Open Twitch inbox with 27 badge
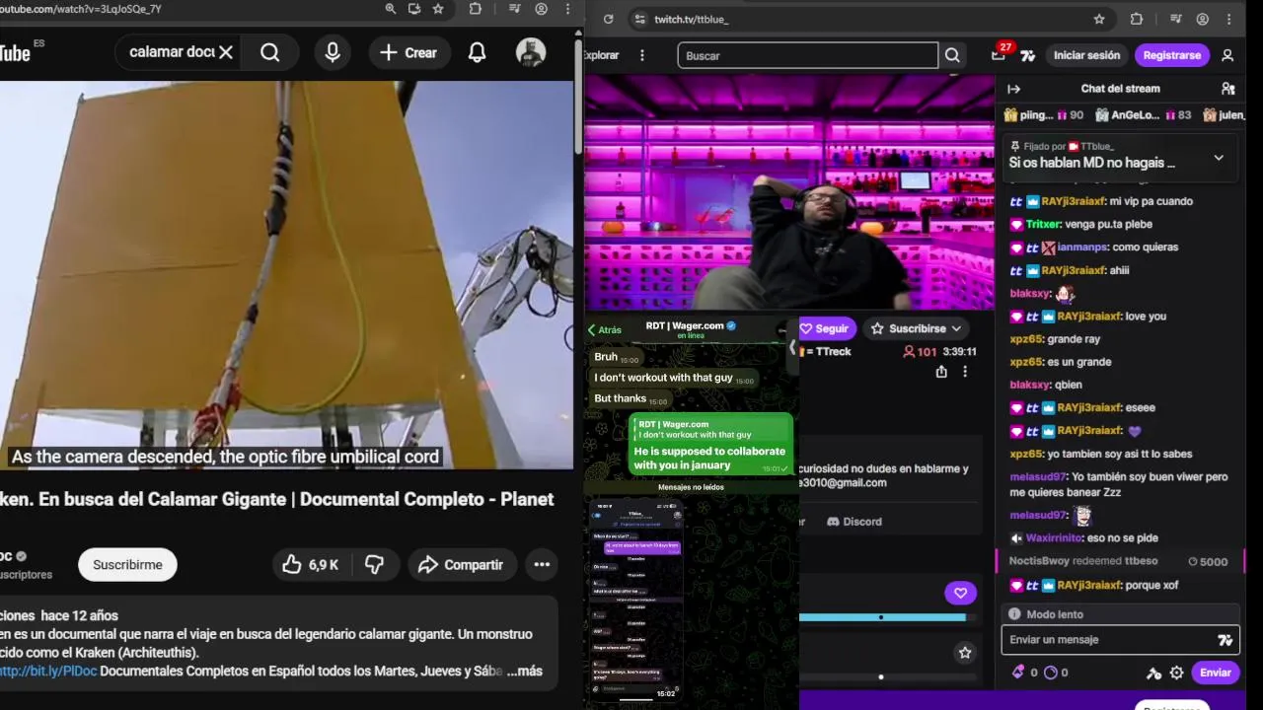The image size is (1263, 710). pyautogui.click(x=1000, y=54)
